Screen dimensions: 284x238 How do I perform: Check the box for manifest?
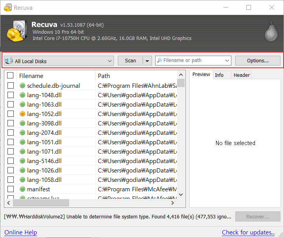point(11,189)
